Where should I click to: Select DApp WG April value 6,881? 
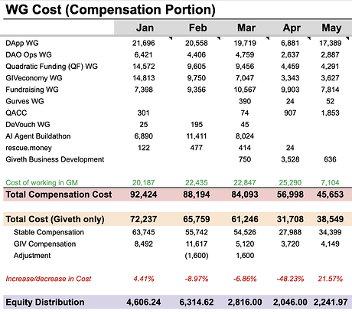[290, 43]
